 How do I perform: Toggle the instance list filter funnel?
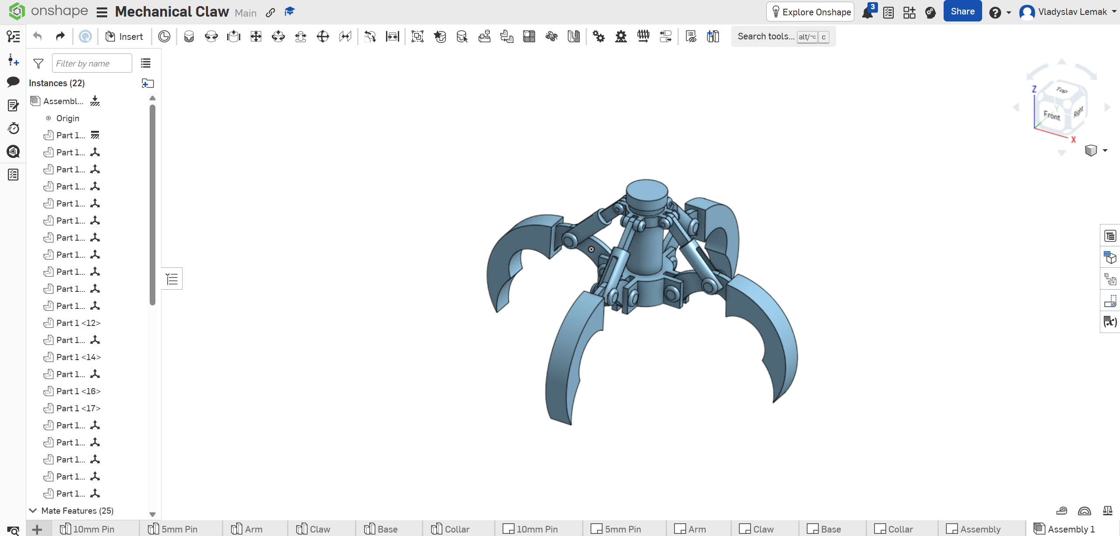39,64
